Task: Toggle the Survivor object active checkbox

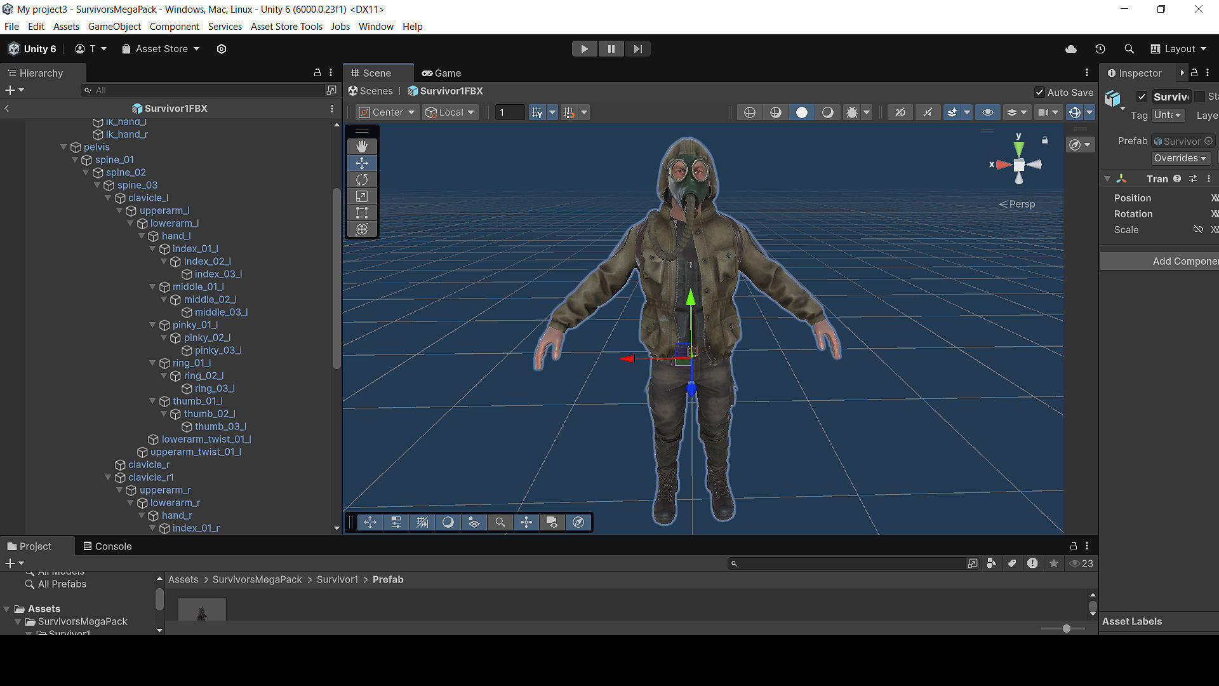Action: coord(1142,97)
